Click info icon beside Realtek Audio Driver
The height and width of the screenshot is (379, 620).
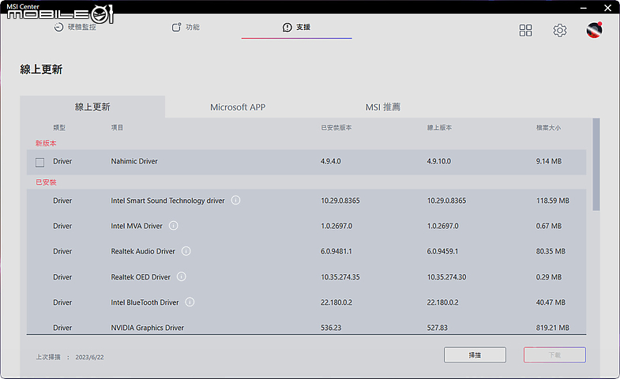pos(186,251)
